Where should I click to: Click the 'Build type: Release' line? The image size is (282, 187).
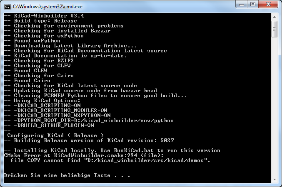tap(40, 21)
